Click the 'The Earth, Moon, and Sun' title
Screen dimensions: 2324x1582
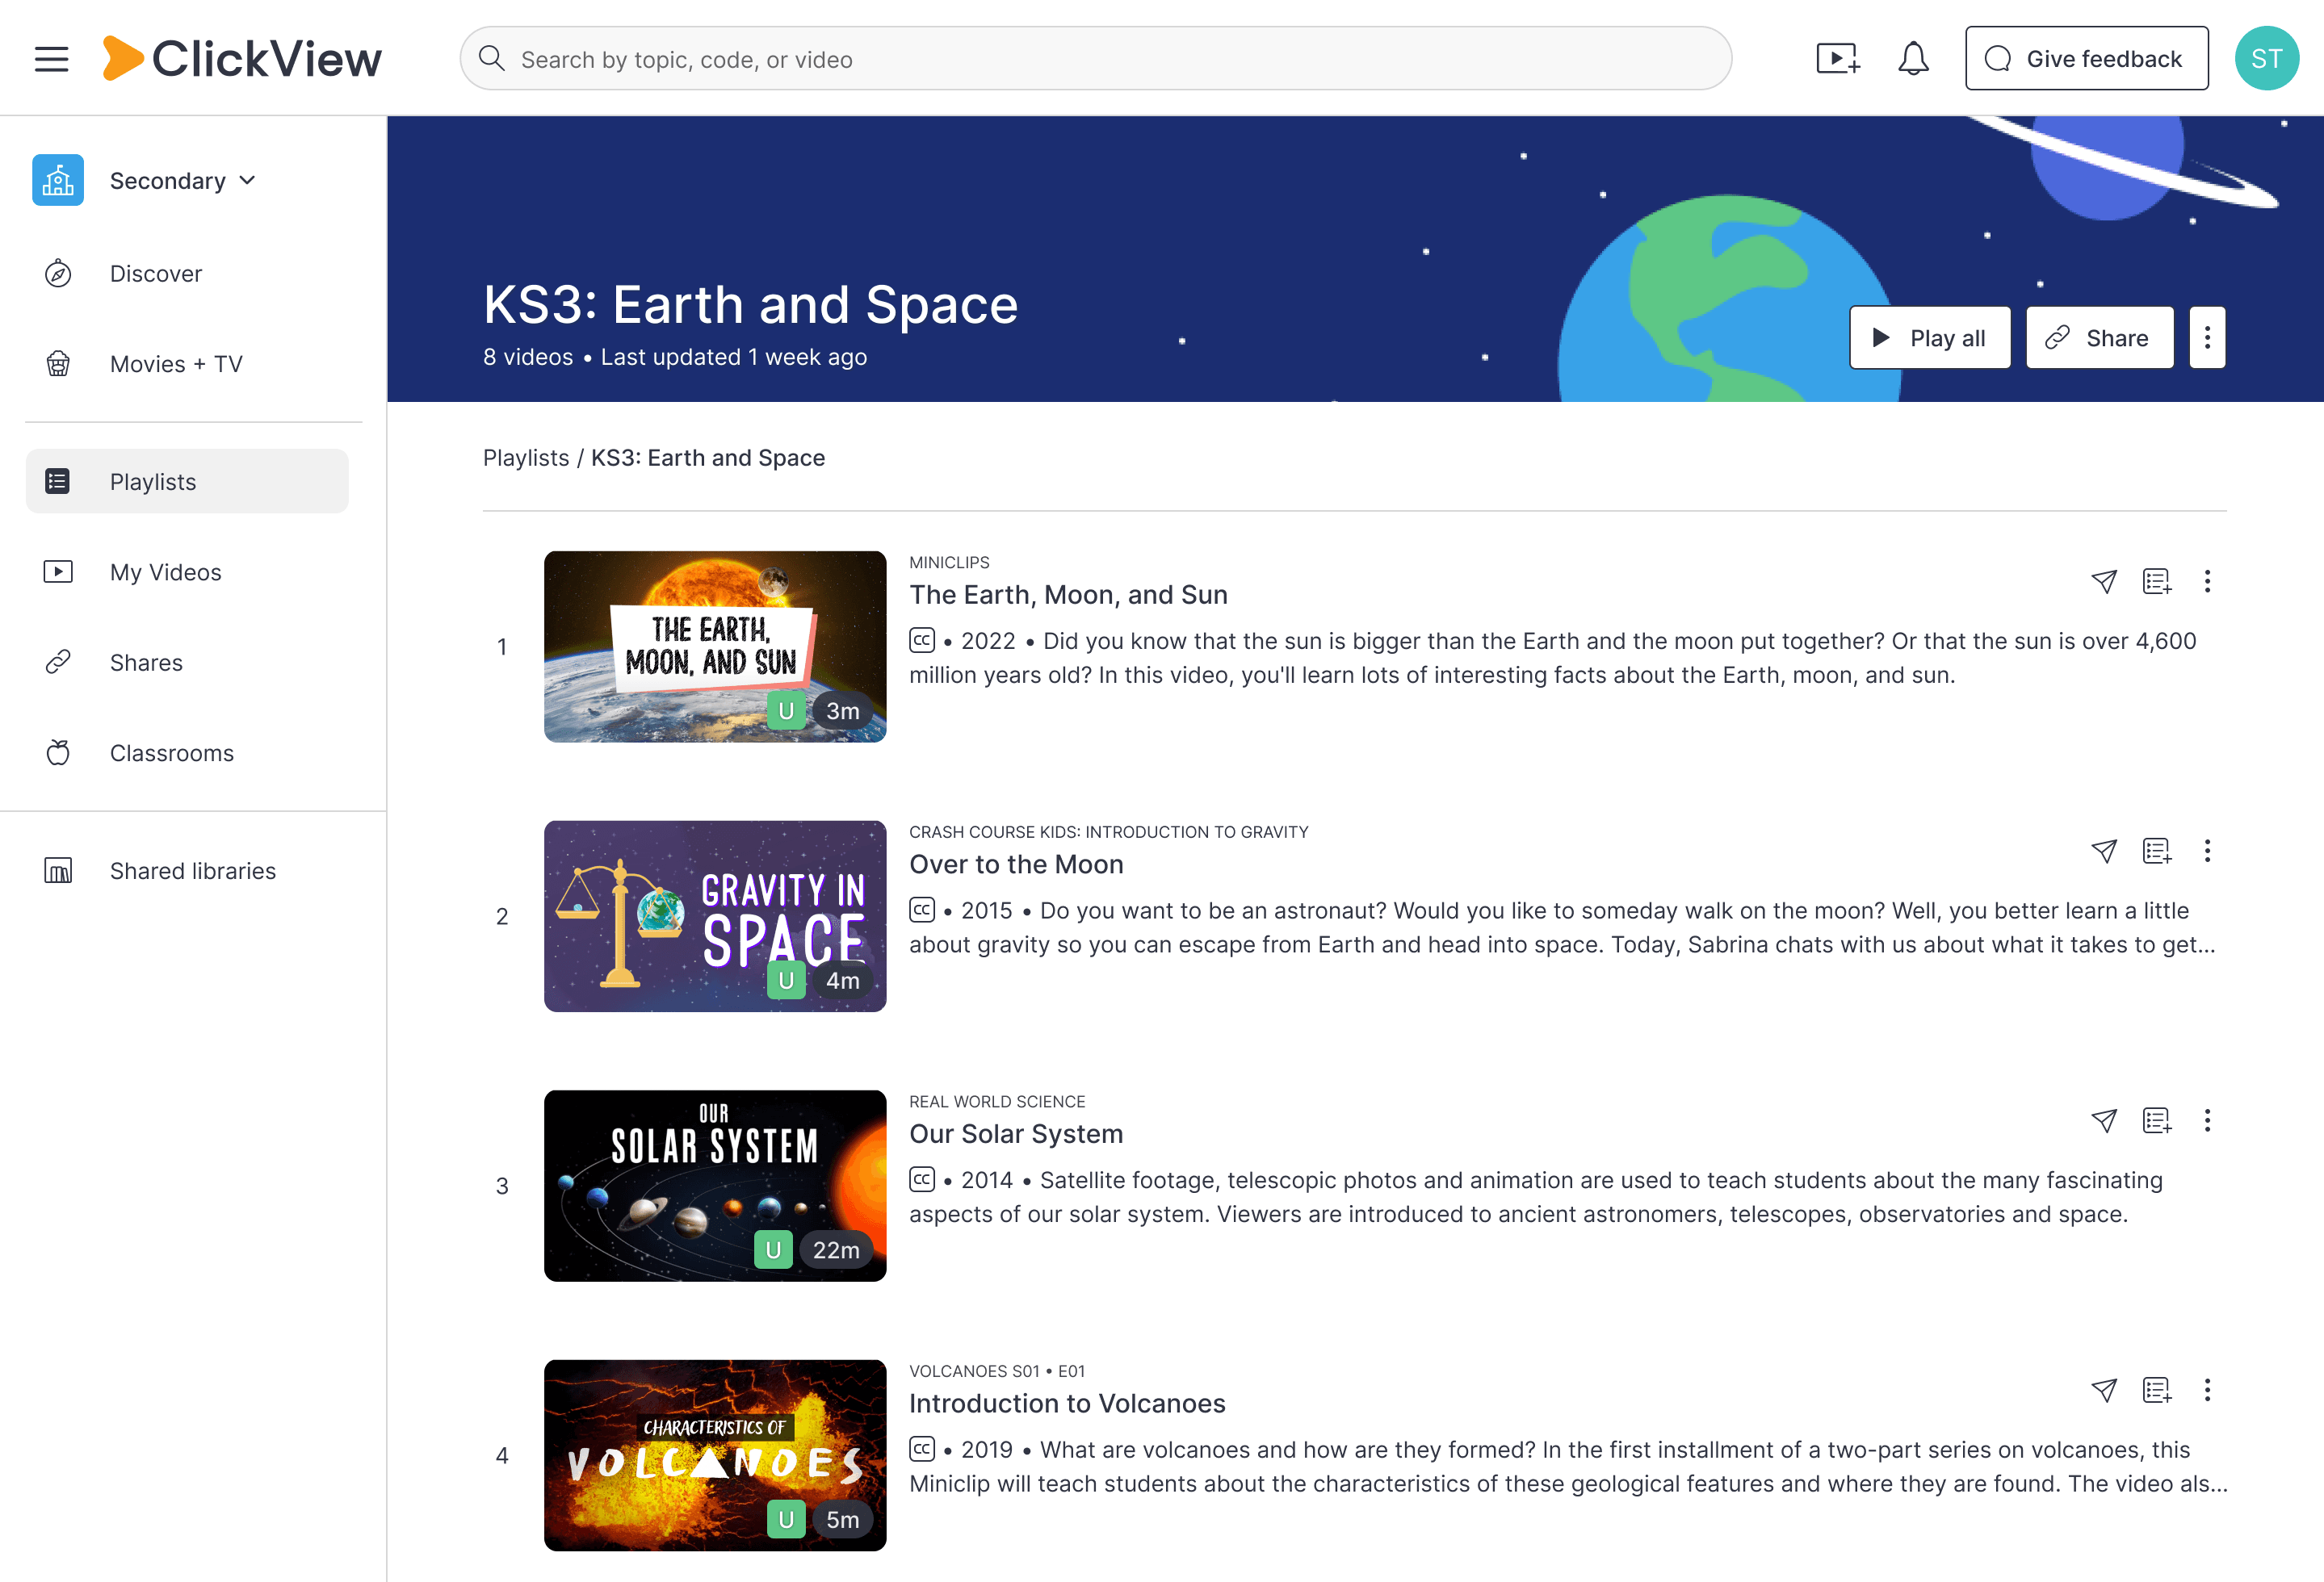click(x=1068, y=596)
